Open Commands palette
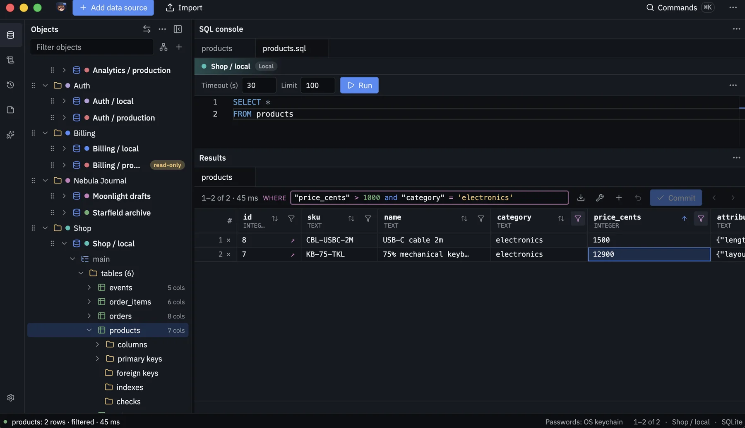The image size is (745, 428). click(x=680, y=7)
